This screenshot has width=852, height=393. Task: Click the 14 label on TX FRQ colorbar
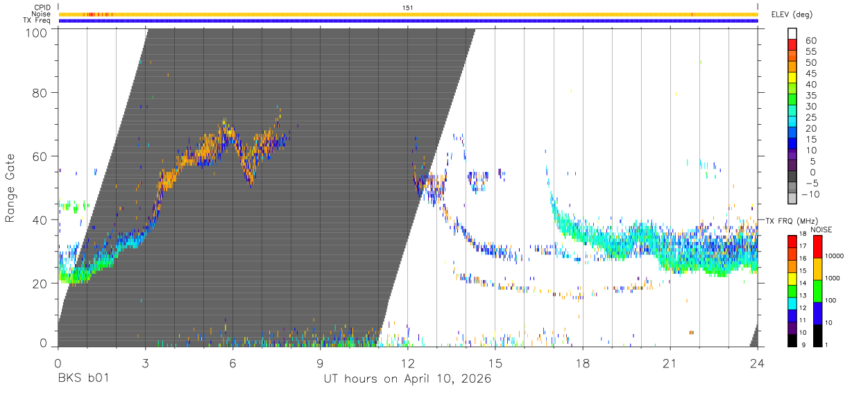(804, 283)
